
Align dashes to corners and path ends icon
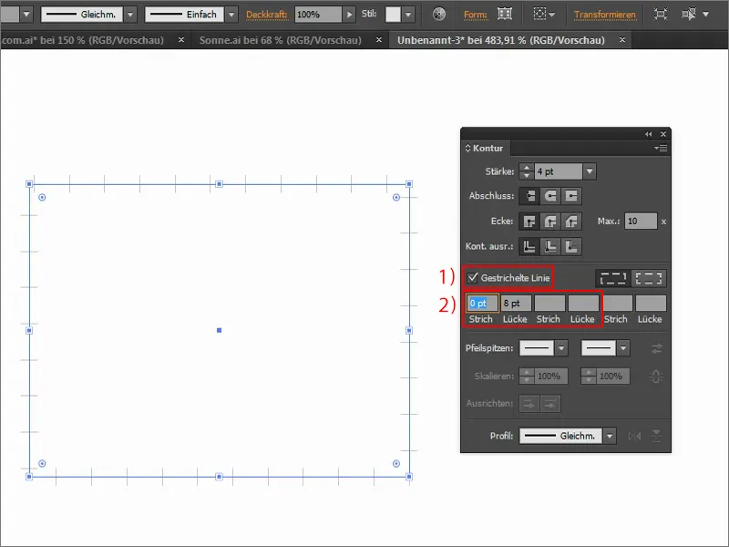pos(649,278)
